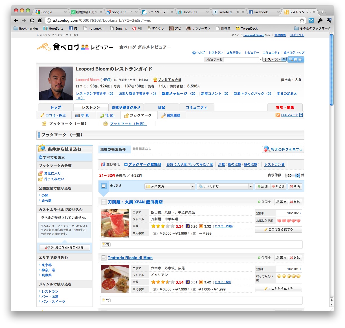Open the wrench settings menu icon

click(x=329, y=20)
